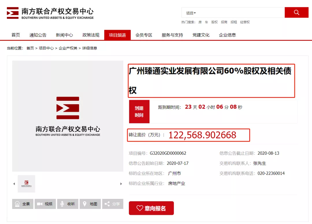The width and height of the screenshot is (312, 224).
Task: Open the 政策法规 menu item
Action: tap(91, 35)
